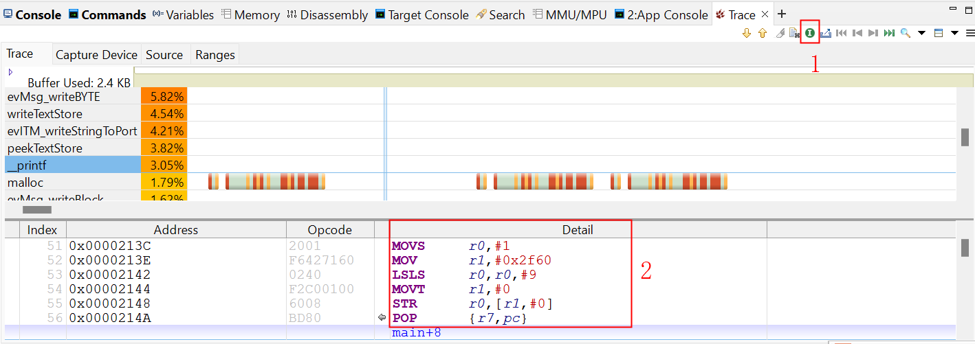
Task: Expand the Buffer Used disclosure triangle
Action: point(10,72)
